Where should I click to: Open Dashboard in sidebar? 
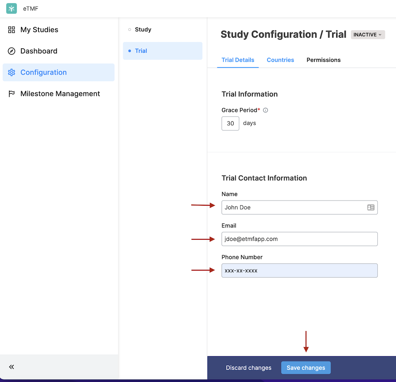(x=58, y=51)
